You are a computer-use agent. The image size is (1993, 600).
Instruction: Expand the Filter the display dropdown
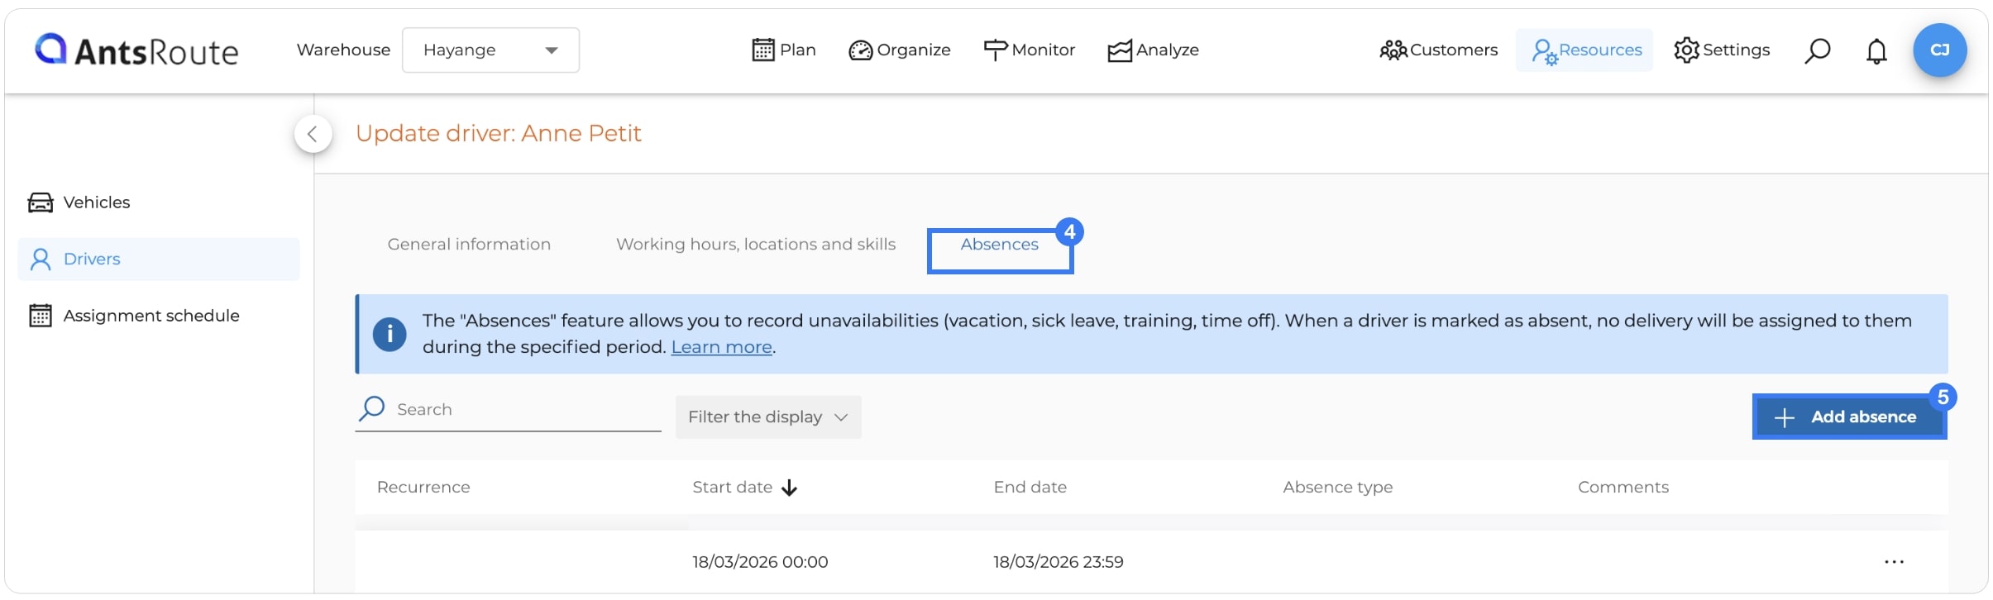tap(768, 417)
